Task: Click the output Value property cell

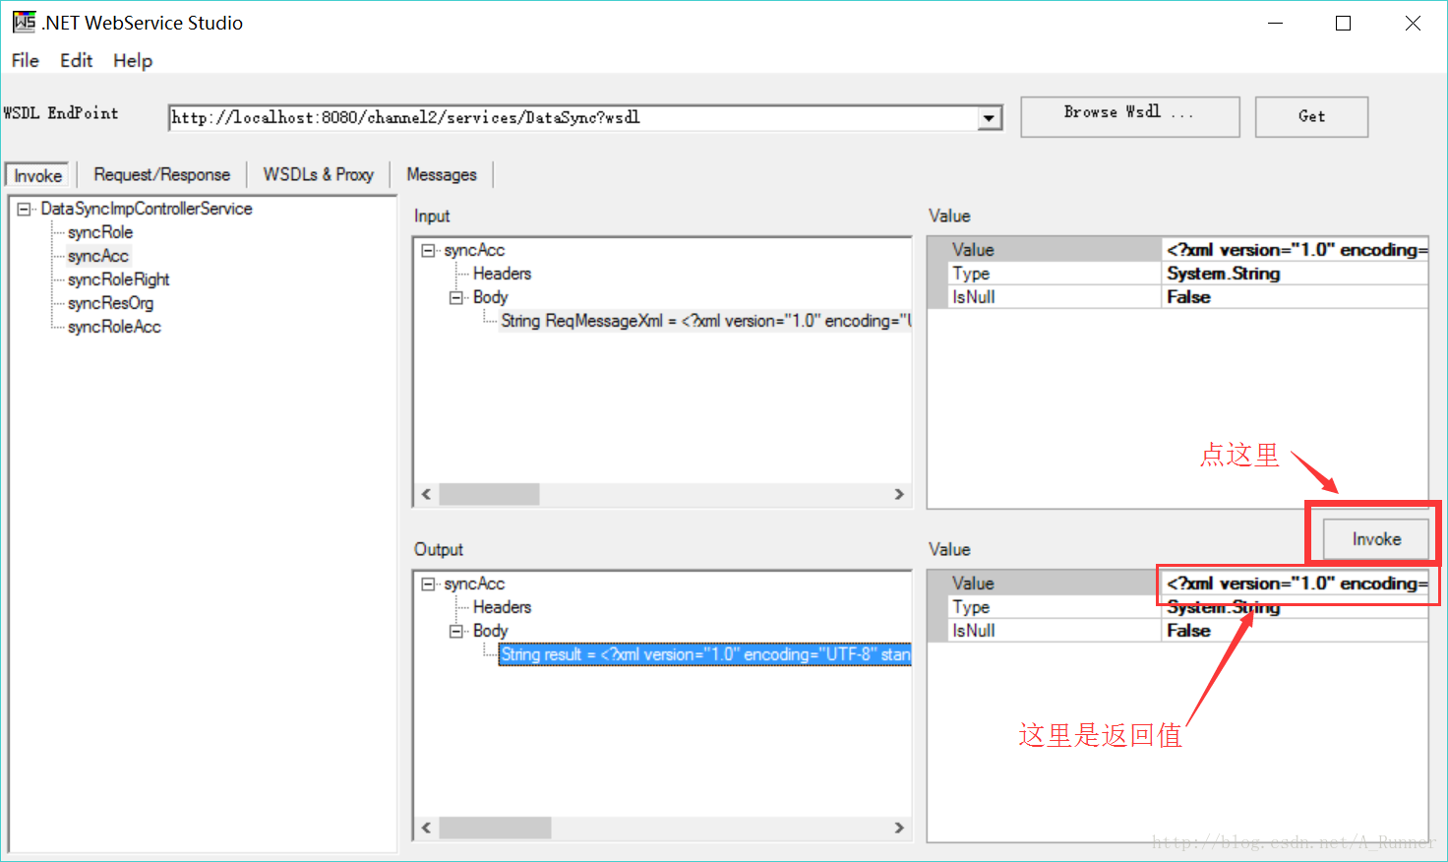Action: (x=1297, y=584)
